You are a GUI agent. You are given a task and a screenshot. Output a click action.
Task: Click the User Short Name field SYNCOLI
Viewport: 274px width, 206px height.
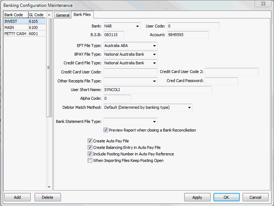tap(158, 90)
